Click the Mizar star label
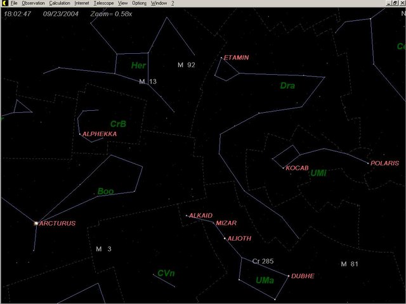This screenshot has width=406, height=304. (x=226, y=224)
